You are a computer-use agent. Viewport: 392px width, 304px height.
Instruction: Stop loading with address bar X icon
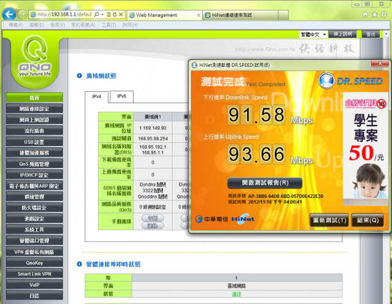pos(121,15)
